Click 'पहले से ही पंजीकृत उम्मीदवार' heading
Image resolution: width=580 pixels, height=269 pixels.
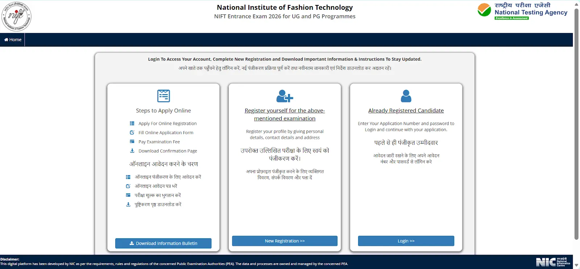point(406,143)
